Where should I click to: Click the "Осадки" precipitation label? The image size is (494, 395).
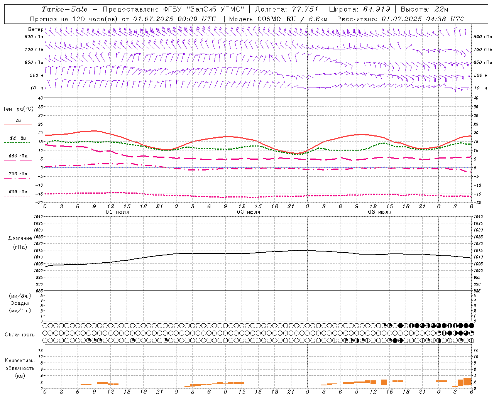coord(20,303)
